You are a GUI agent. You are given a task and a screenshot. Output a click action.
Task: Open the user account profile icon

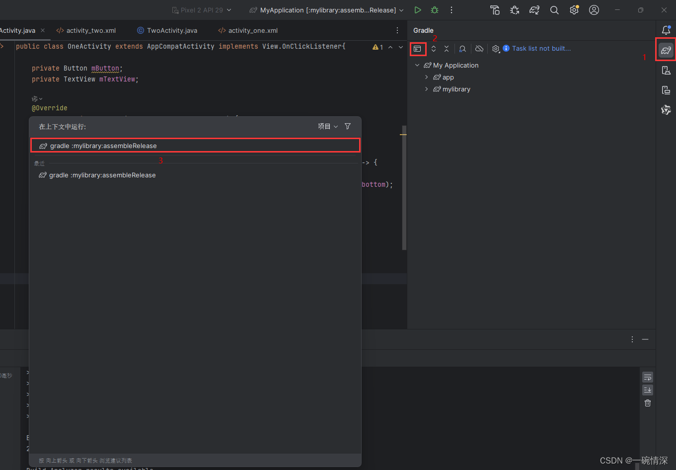594,10
